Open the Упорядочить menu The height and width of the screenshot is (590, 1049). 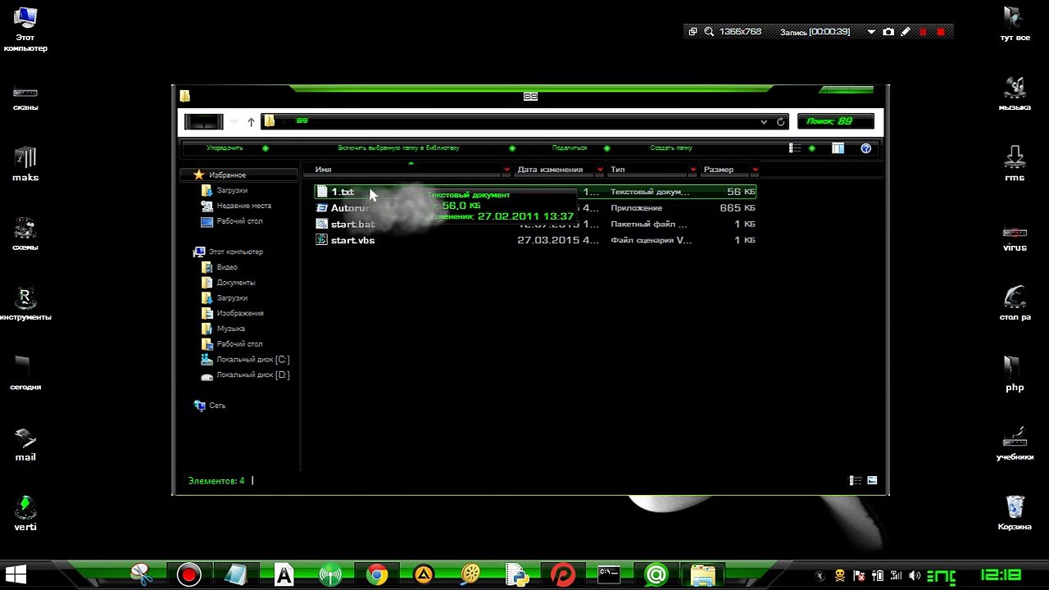(225, 148)
